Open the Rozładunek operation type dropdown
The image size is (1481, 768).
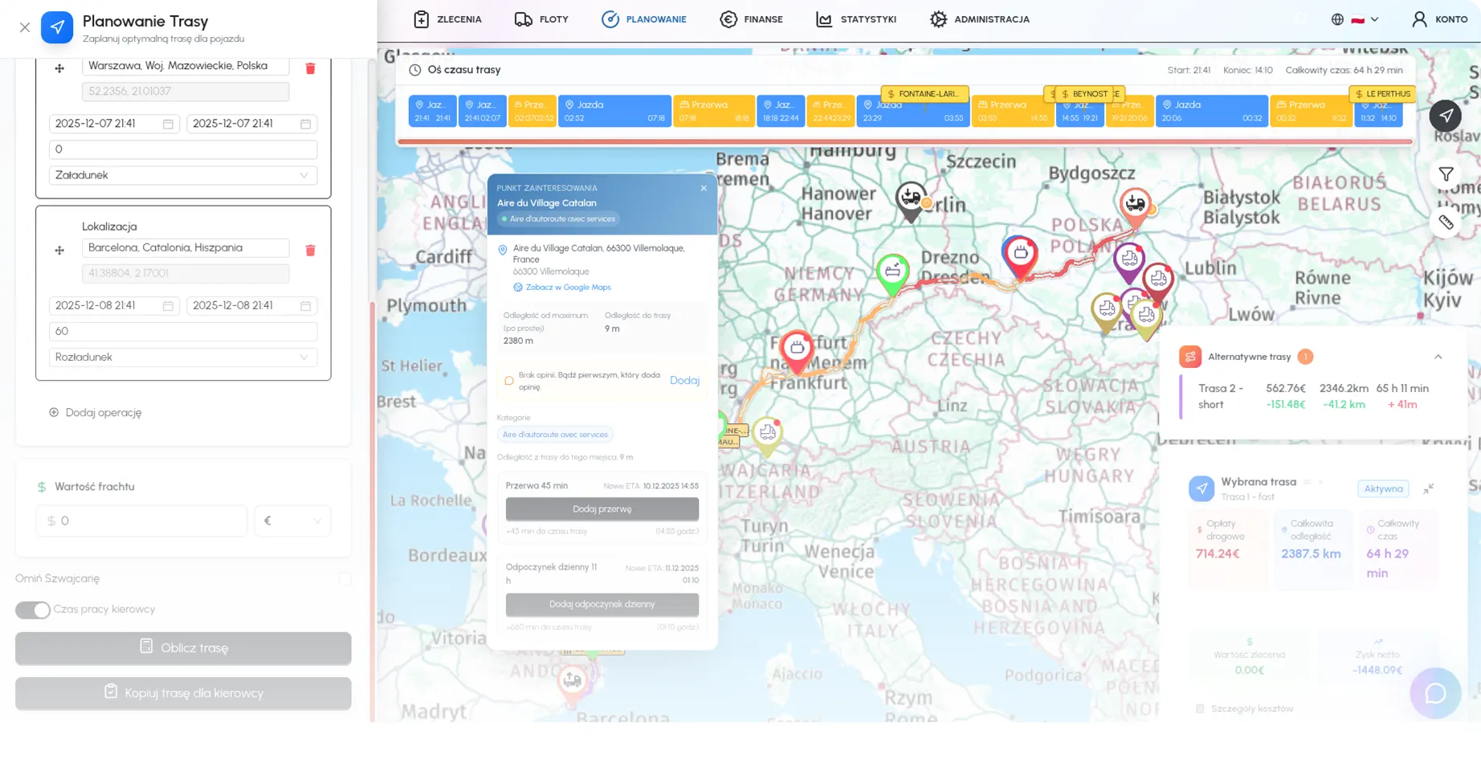[x=183, y=357]
